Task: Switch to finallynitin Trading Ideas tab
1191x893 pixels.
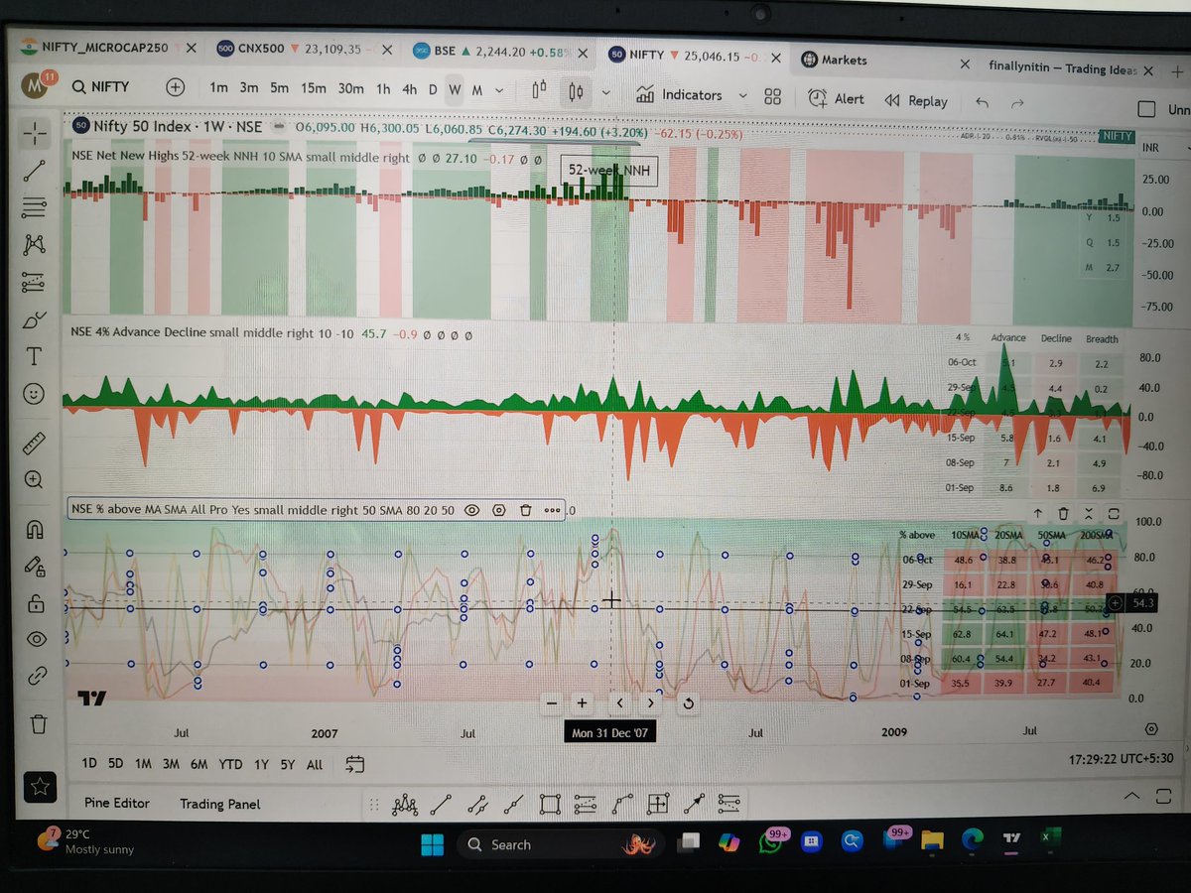Action: tap(1072, 69)
